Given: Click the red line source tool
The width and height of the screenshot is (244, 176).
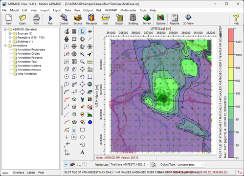Looking at the screenshot, I should tap(67, 99).
